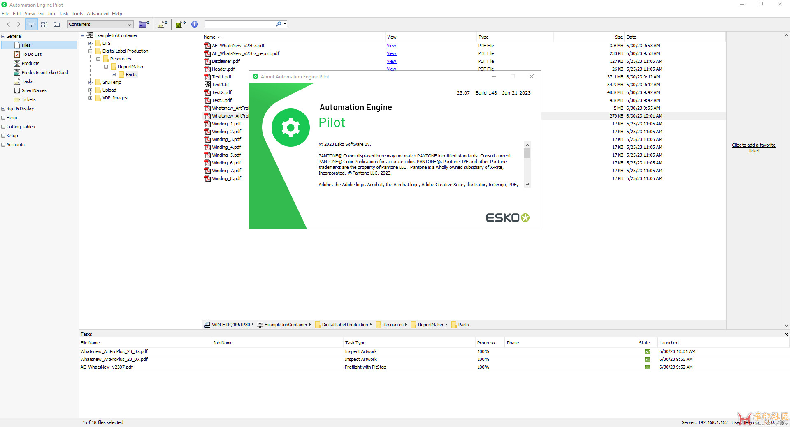The image size is (790, 427).
Task: Select the Header.pdf file icon
Action: point(208,69)
